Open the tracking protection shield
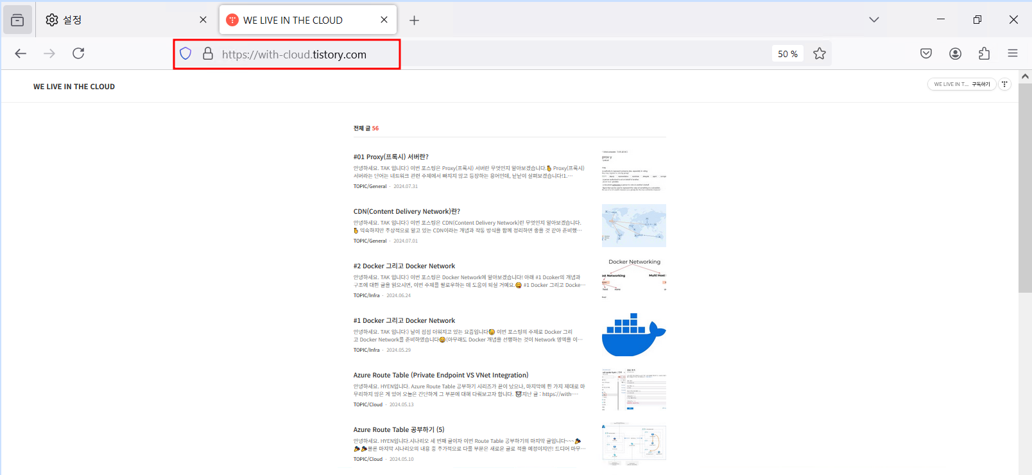Viewport: 1032px width, 475px height. 185,54
